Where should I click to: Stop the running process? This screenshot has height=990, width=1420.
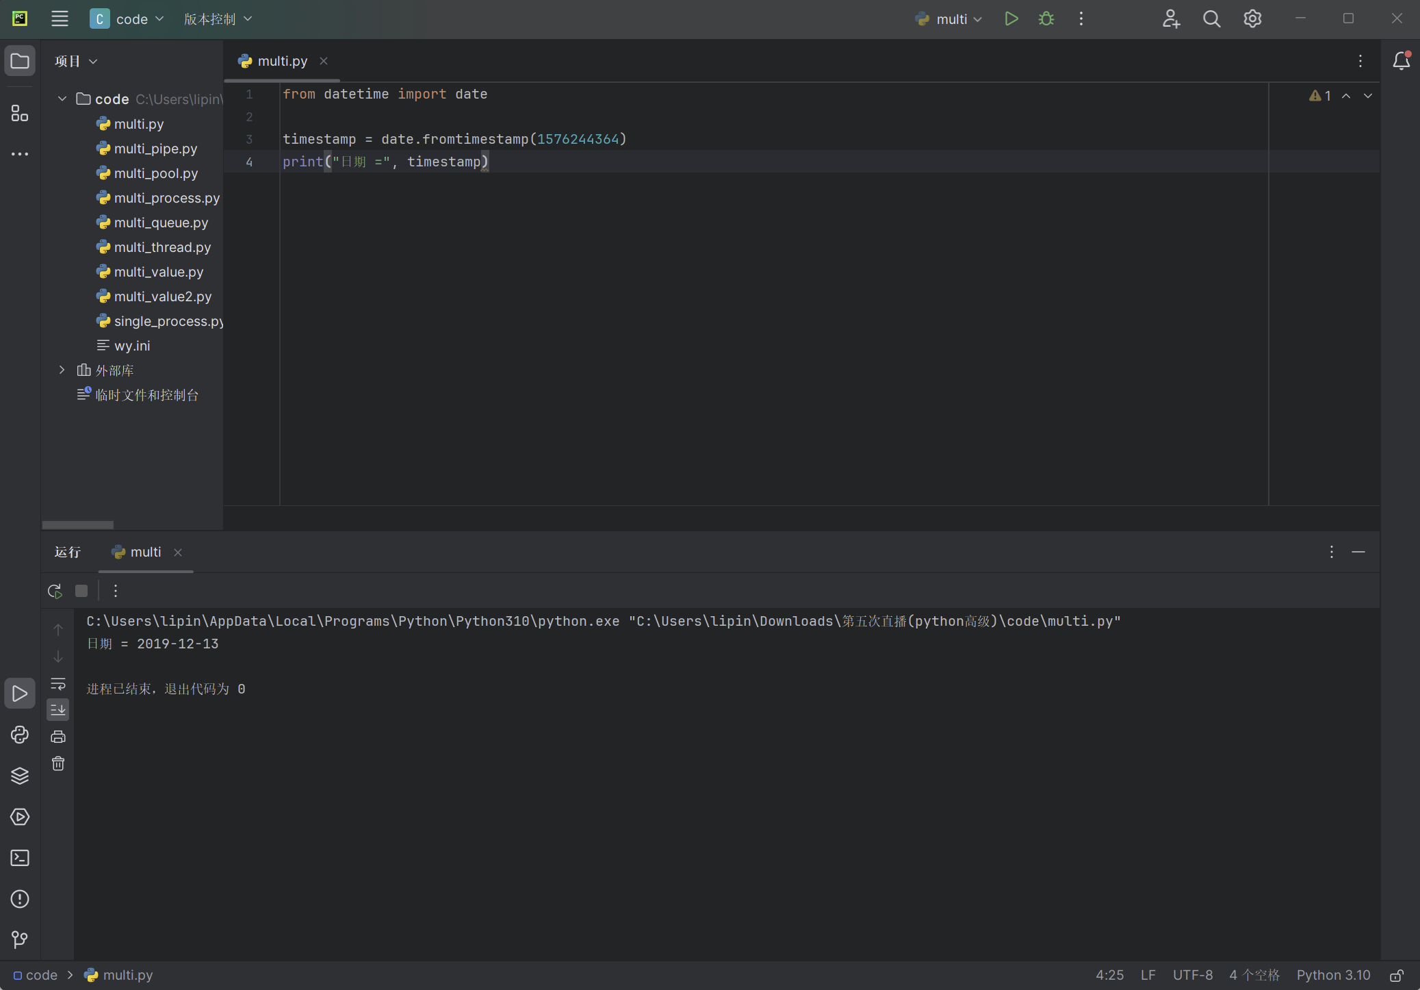81,591
